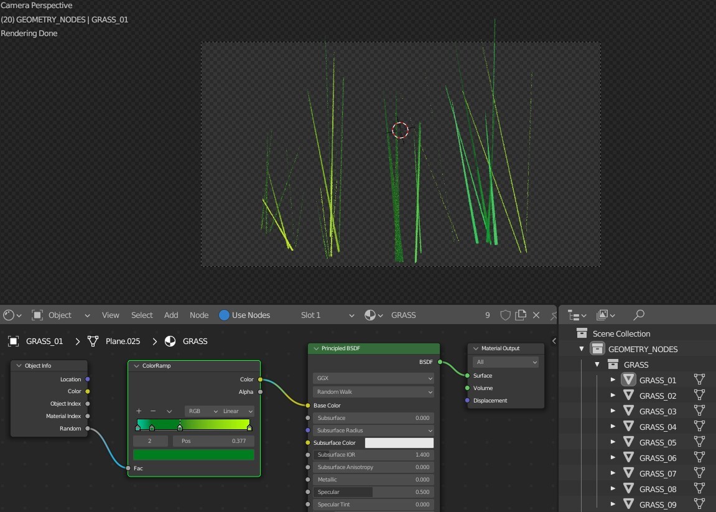
Task: Add a color stop with plus icon
Action: (x=139, y=411)
